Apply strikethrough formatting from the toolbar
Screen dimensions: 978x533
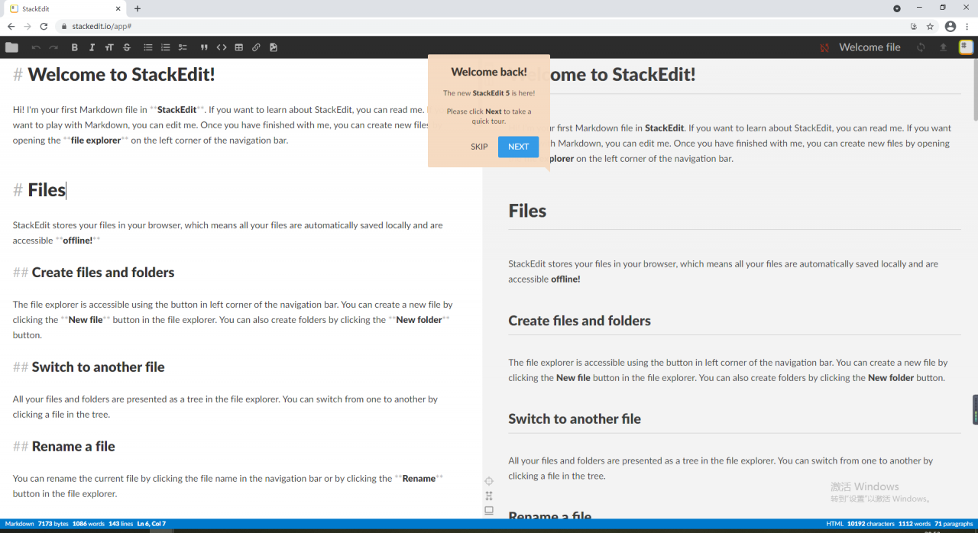127,47
